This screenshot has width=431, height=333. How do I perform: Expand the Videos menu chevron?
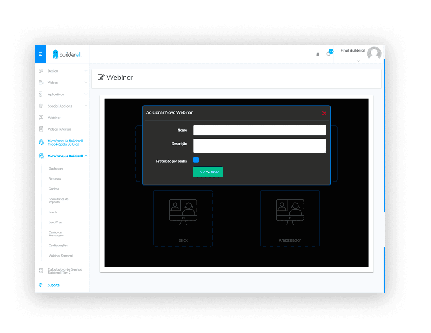(x=86, y=82)
